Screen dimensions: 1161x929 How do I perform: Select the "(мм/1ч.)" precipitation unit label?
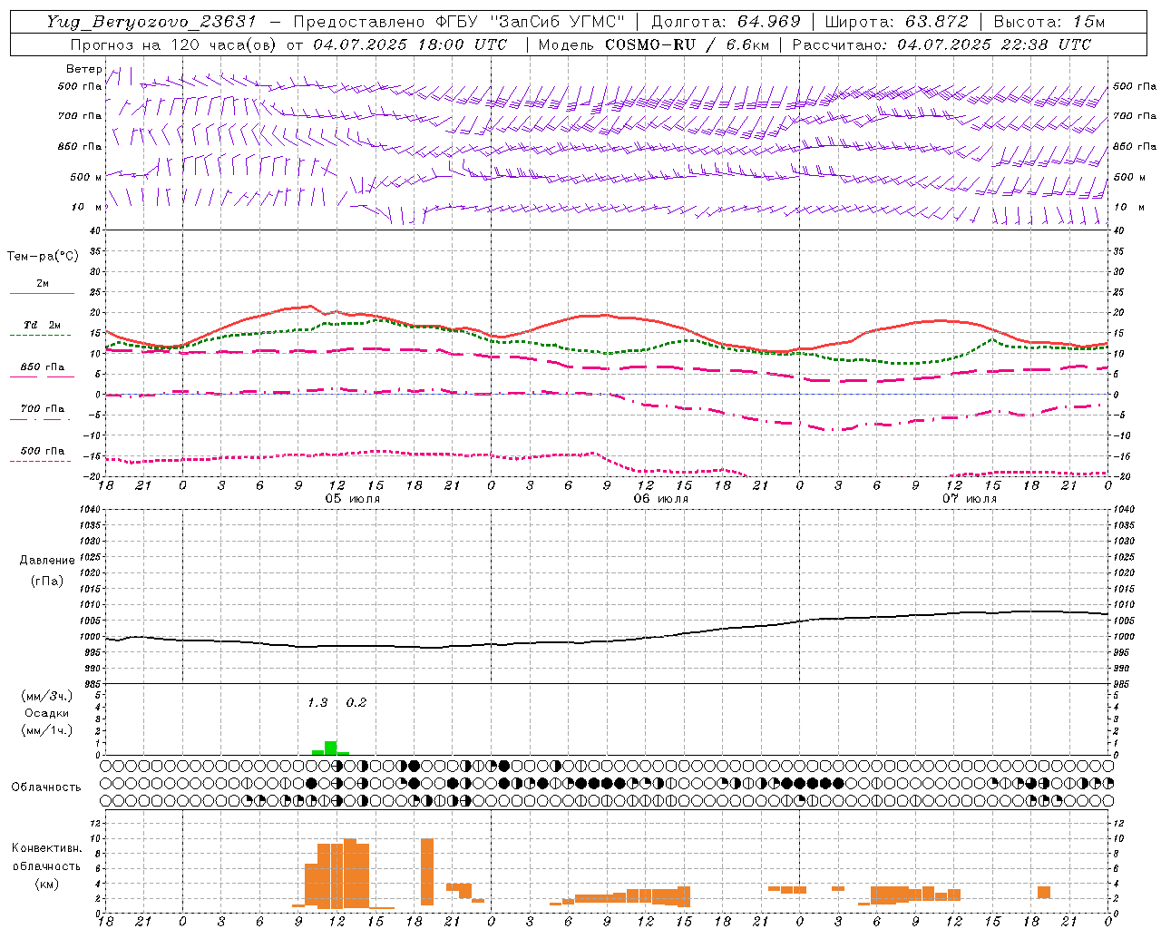click(47, 730)
